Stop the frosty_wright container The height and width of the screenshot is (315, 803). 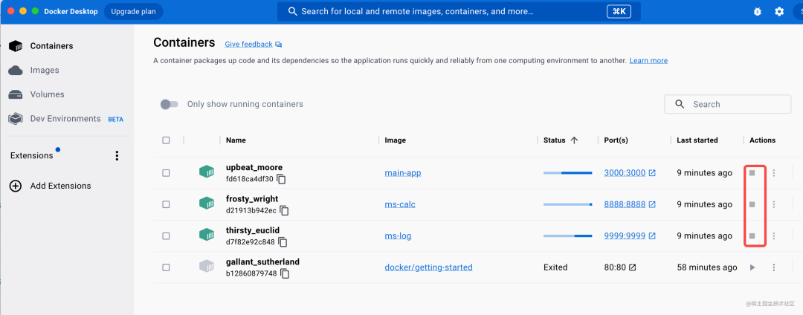tap(752, 204)
